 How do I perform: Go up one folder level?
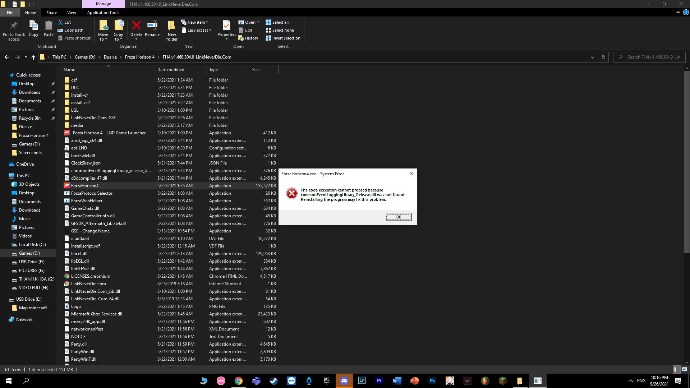(x=33, y=57)
